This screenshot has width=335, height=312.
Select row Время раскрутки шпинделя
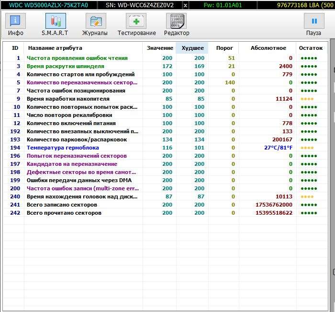pyautogui.click(x=165, y=66)
